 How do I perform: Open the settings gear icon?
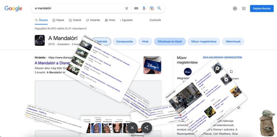pyautogui.click(x=235, y=9)
